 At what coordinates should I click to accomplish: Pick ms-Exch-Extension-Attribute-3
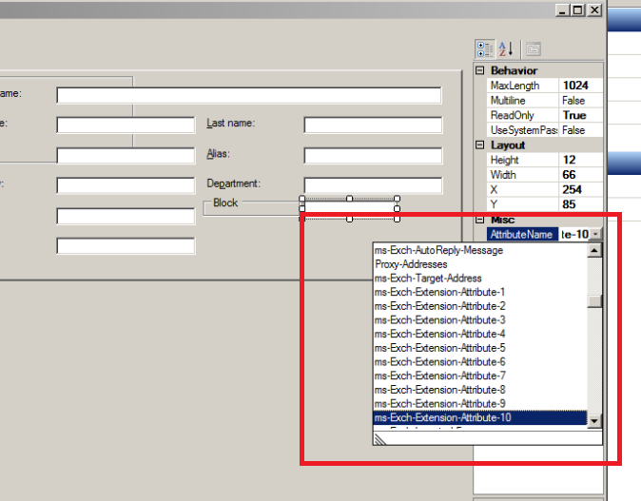pos(480,319)
